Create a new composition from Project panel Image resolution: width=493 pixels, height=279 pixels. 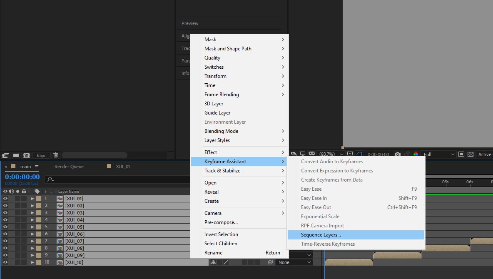point(26,155)
